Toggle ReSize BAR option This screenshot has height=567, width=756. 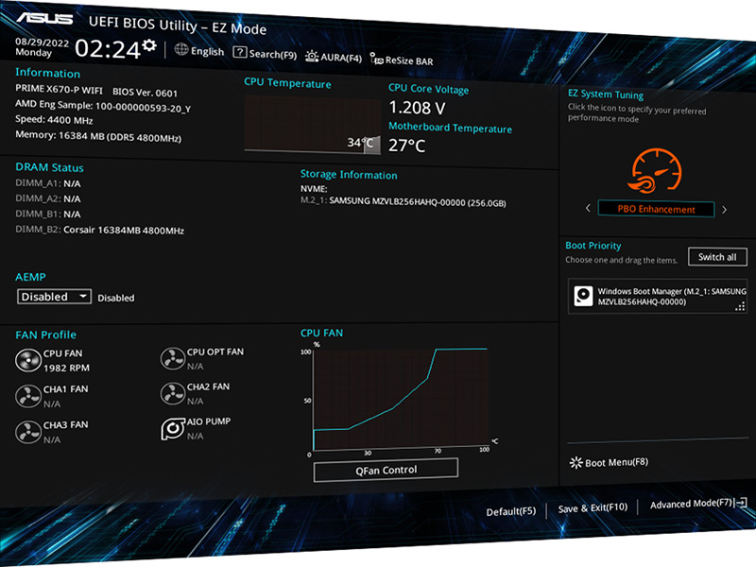coord(402,60)
